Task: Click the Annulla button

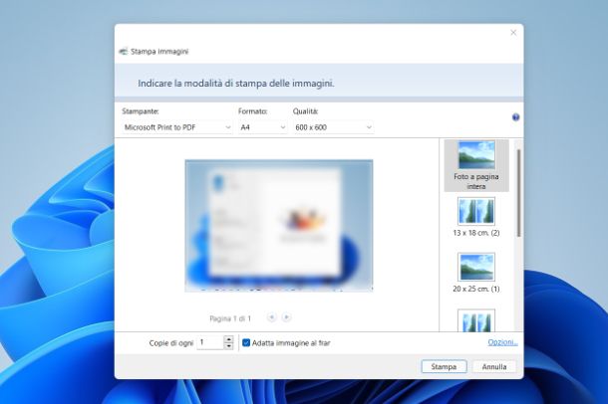Action: (x=494, y=366)
